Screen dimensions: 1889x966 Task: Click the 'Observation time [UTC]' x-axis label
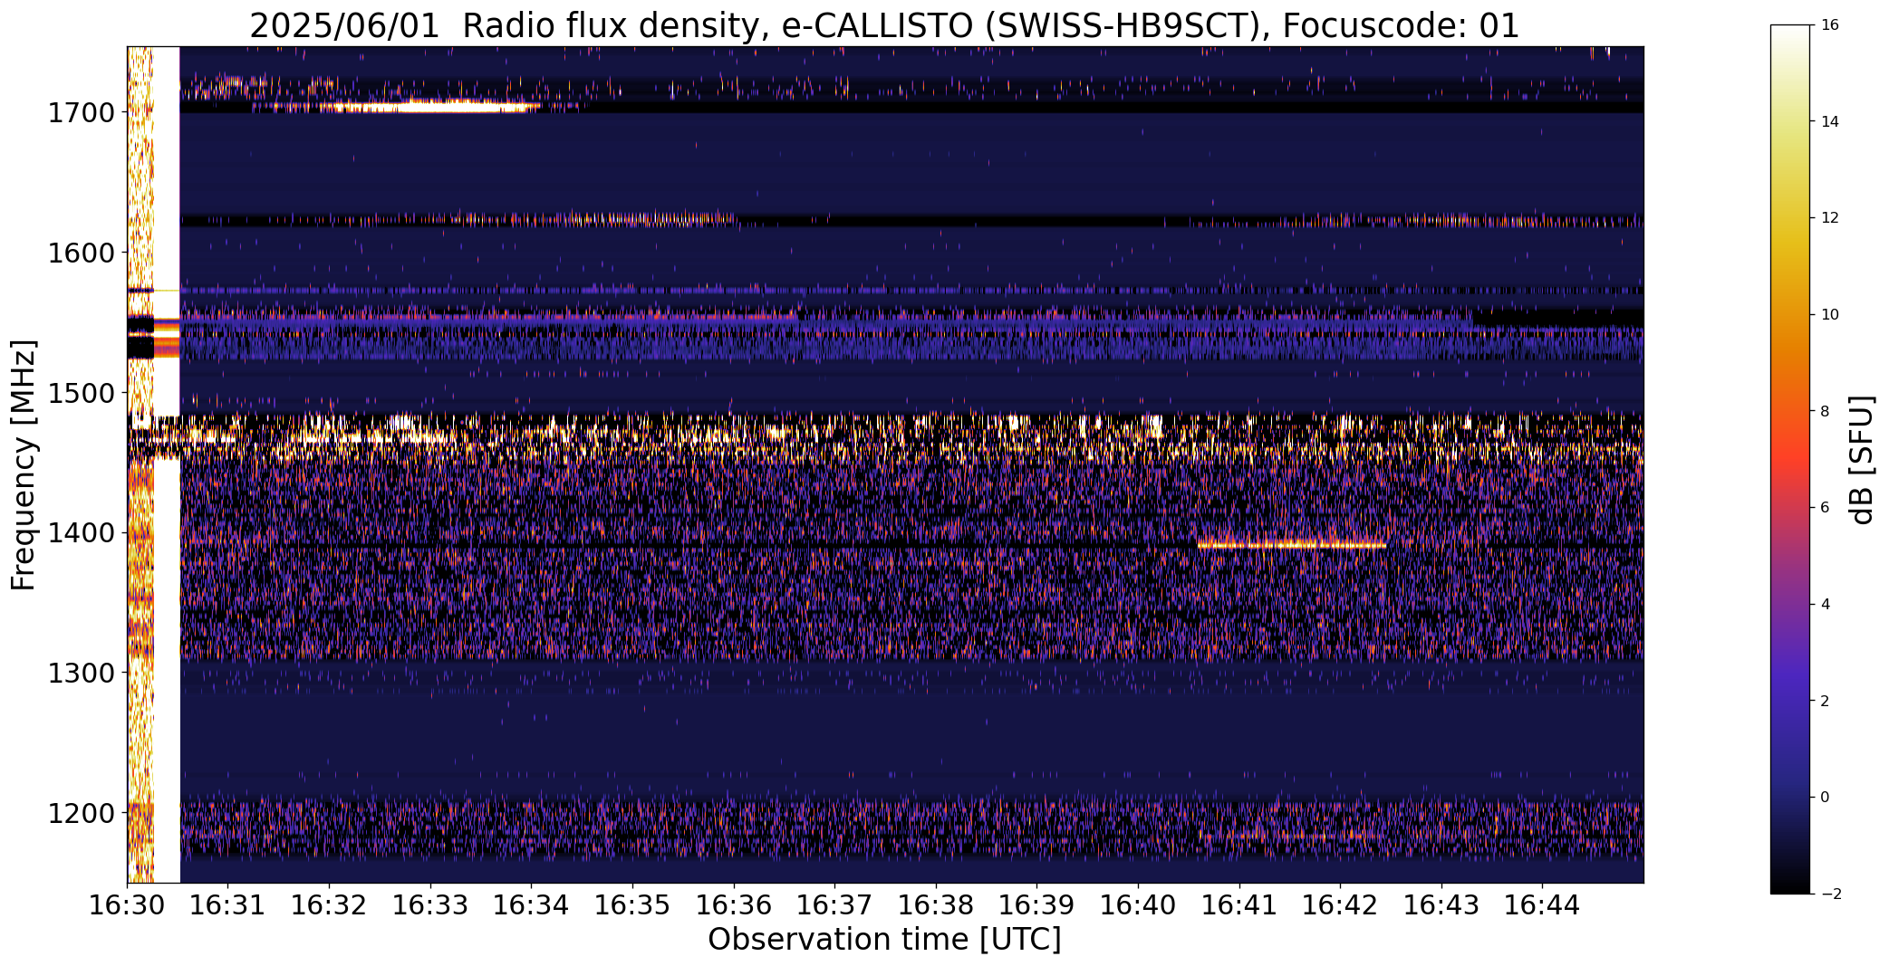pos(884,939)
